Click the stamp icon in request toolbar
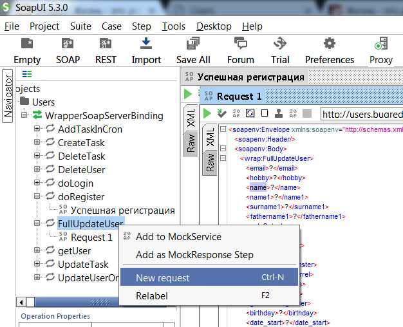Image resolution: width=403 pixels, height=327 pixels. coord(279,113)
